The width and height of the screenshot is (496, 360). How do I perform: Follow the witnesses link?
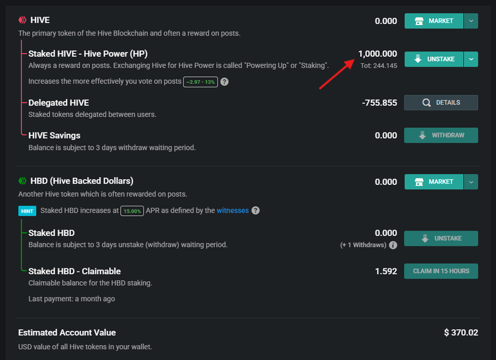click(232, 211)
